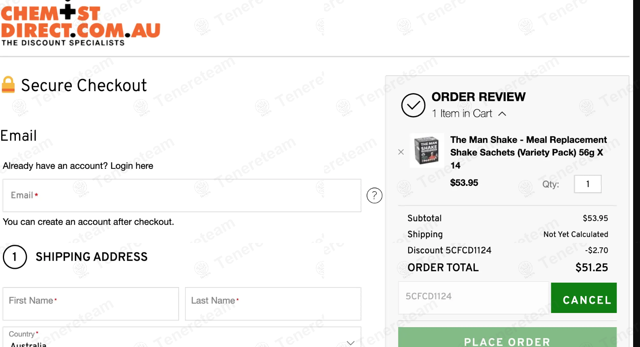Cancel the applied discount code

pos(584,298)
